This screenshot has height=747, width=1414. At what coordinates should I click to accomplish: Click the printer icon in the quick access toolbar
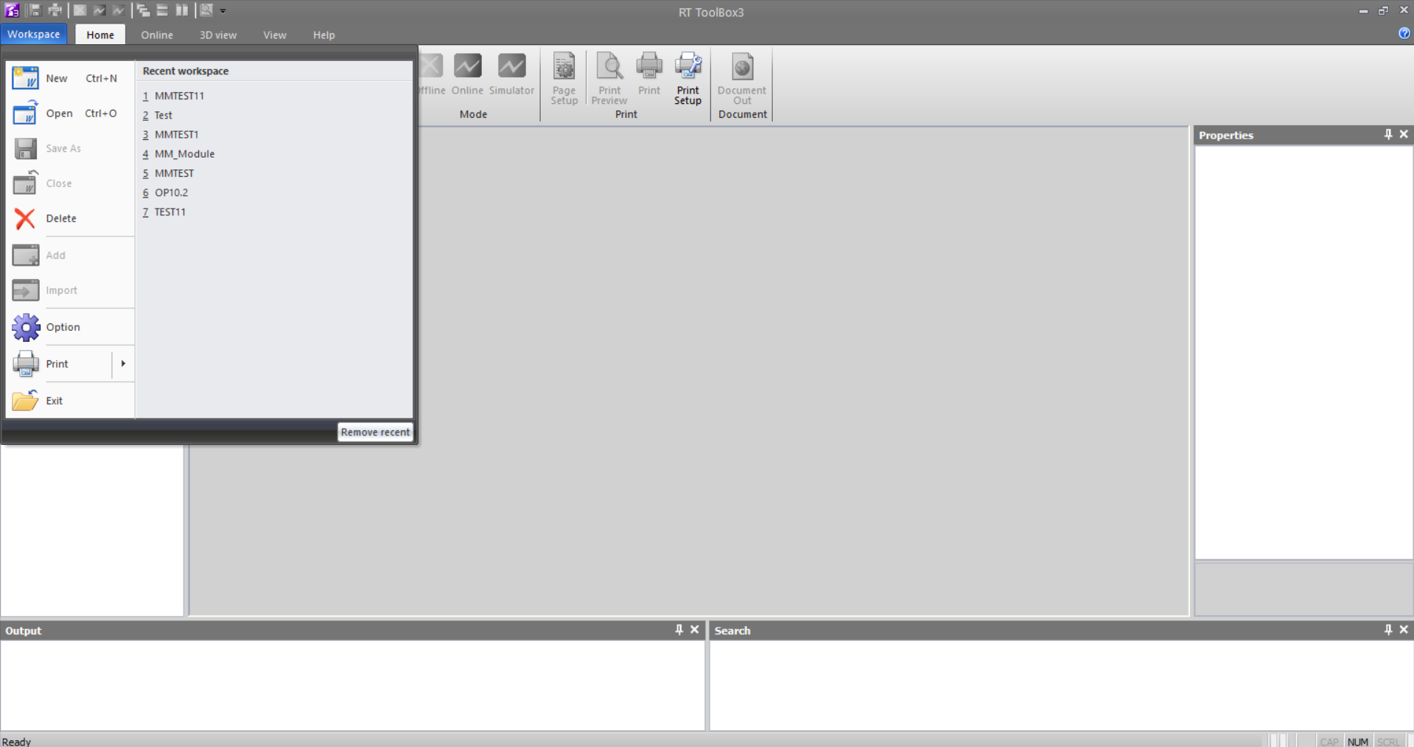(x=55, y=10)
